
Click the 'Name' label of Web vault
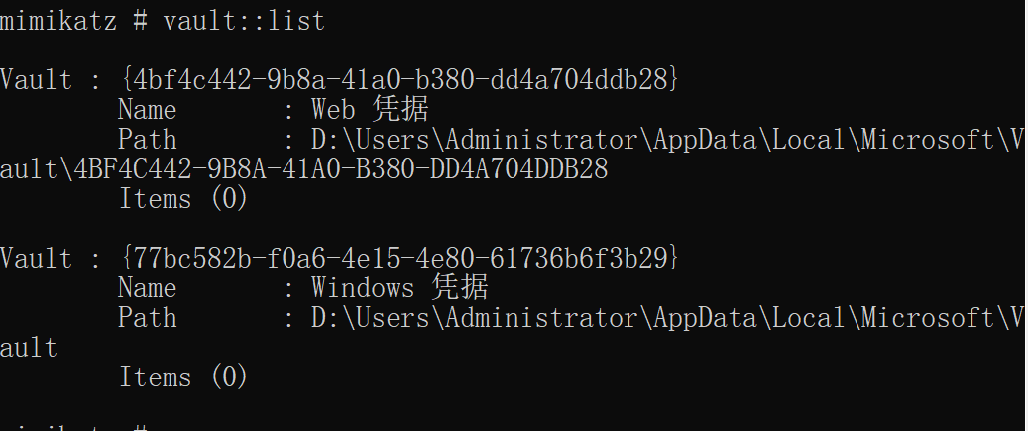pyautogui.click(x=148, y=110)
